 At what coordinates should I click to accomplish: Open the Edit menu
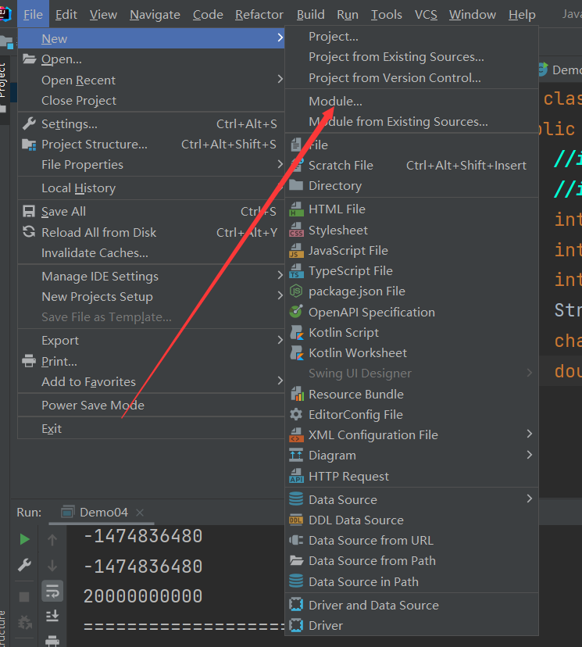[66, 15]
